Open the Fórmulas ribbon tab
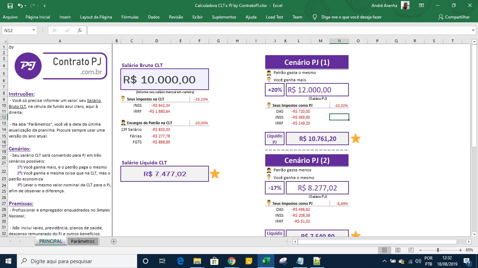This screenshot has width=478, height=268. tap(130, 17)
